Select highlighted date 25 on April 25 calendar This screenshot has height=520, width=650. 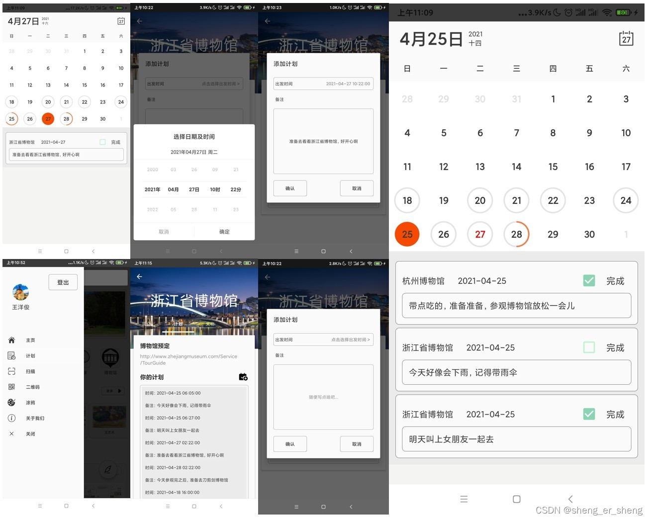tap(407, 234)
